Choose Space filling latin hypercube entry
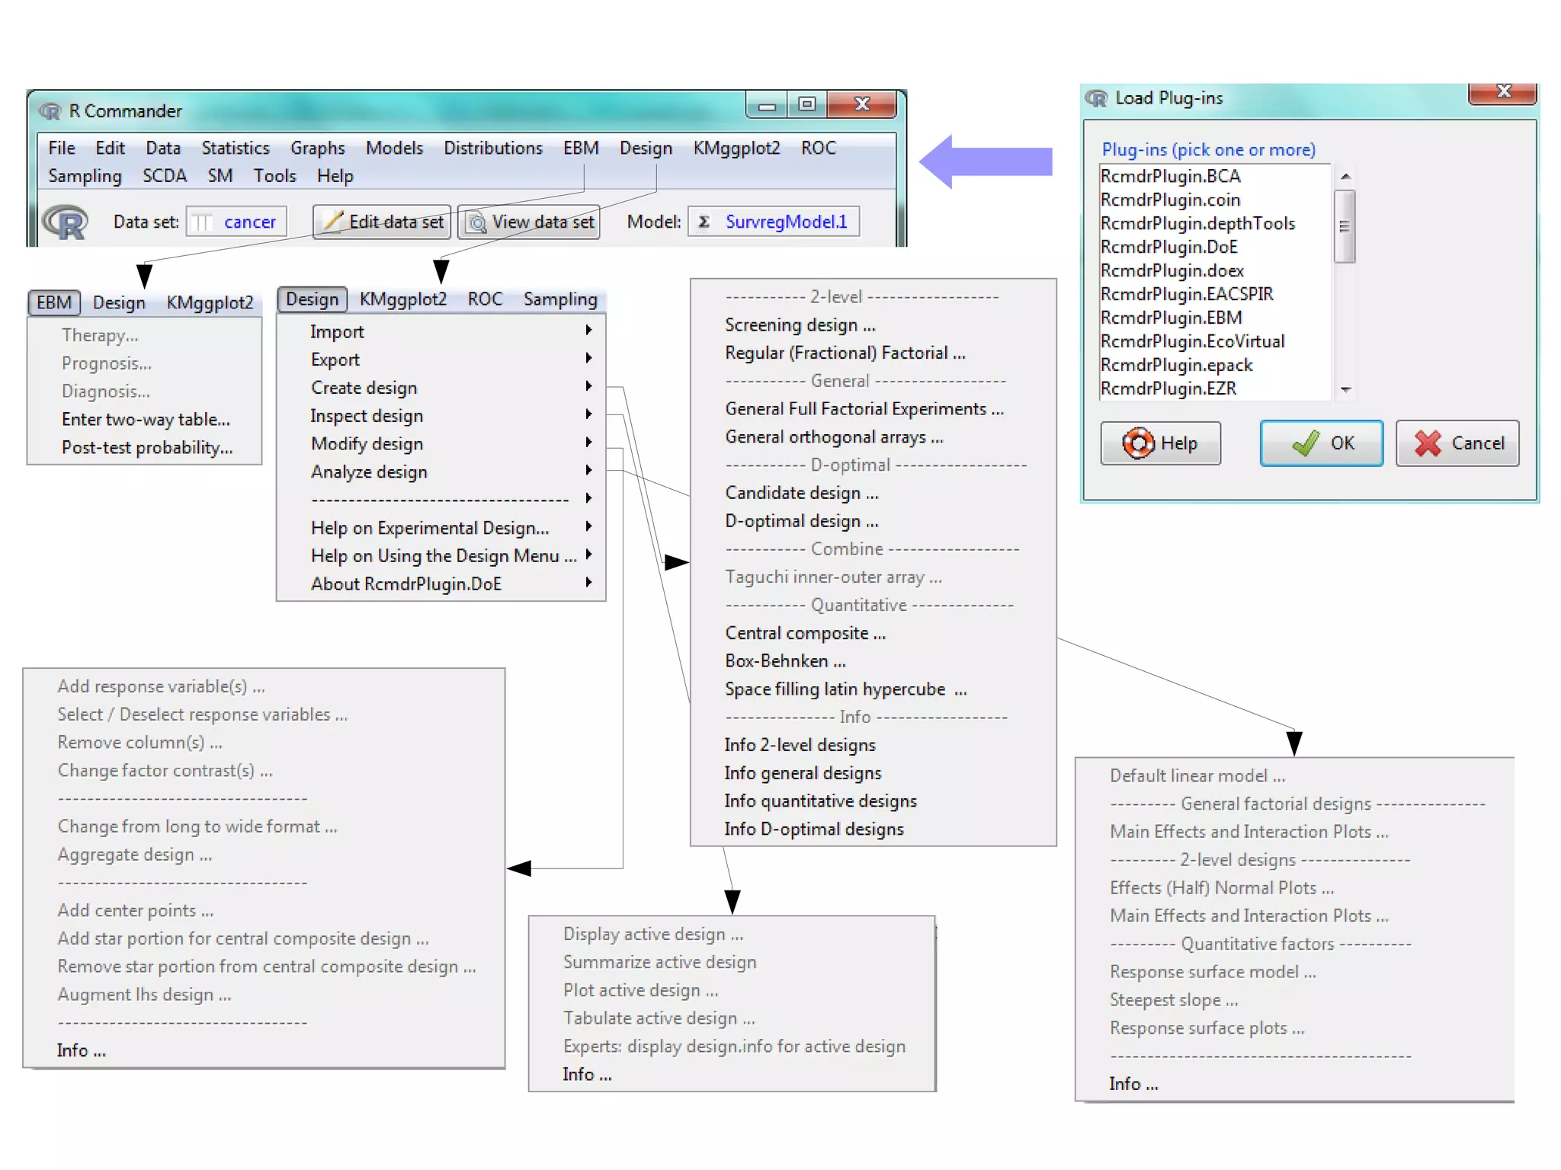The width and height of the screenshot is (1561, 1170). coord(846,689)
